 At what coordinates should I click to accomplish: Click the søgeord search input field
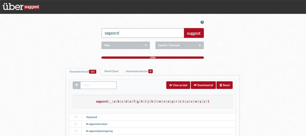pyautogui.click(x=143, y=33)
